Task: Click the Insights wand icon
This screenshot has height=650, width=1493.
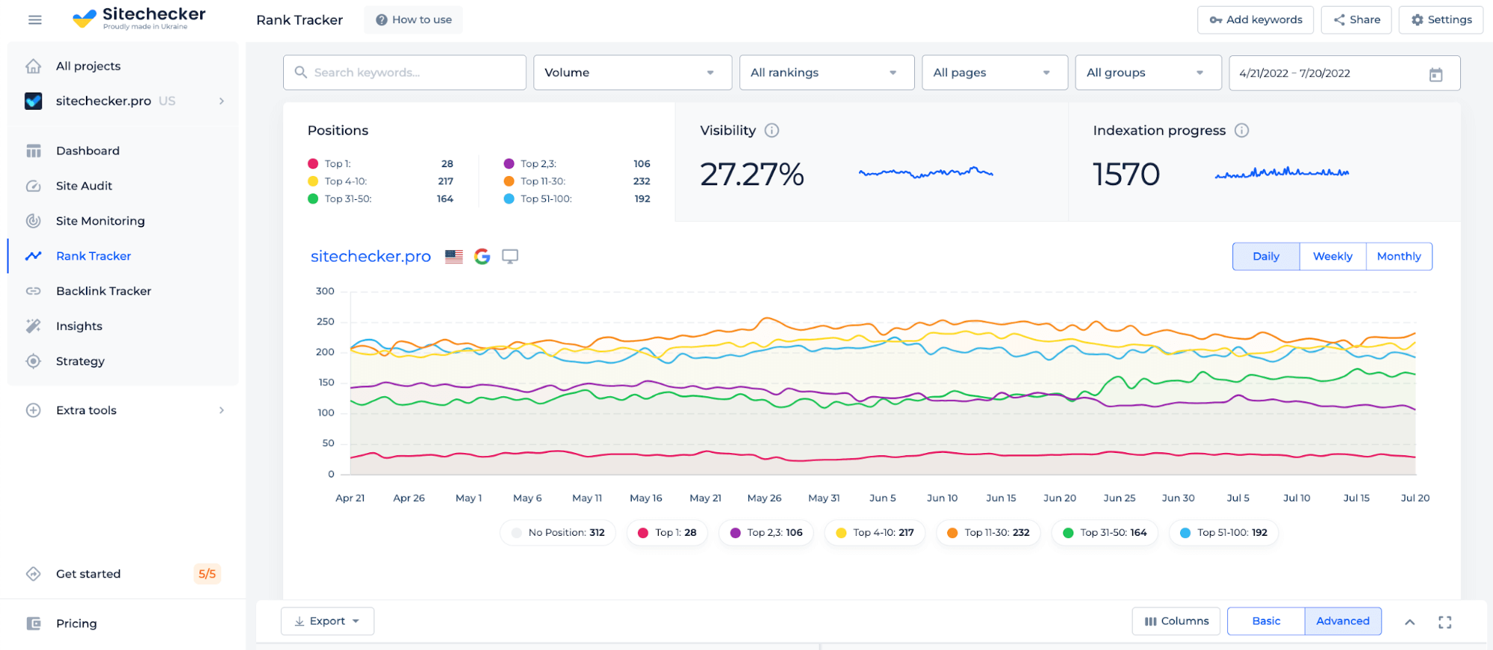Action: [x=34, y=326]
